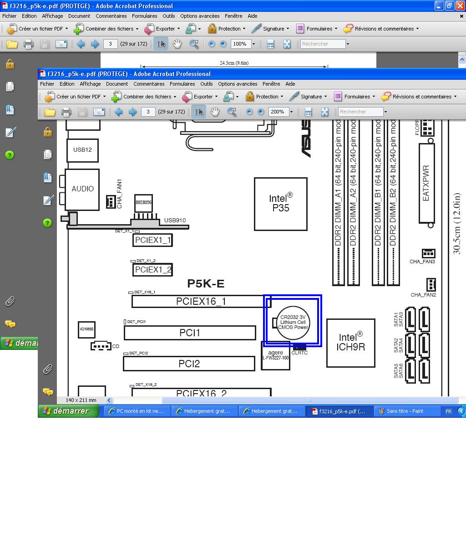Click the Rechercher search field in the foreground window

pos(360,112)
